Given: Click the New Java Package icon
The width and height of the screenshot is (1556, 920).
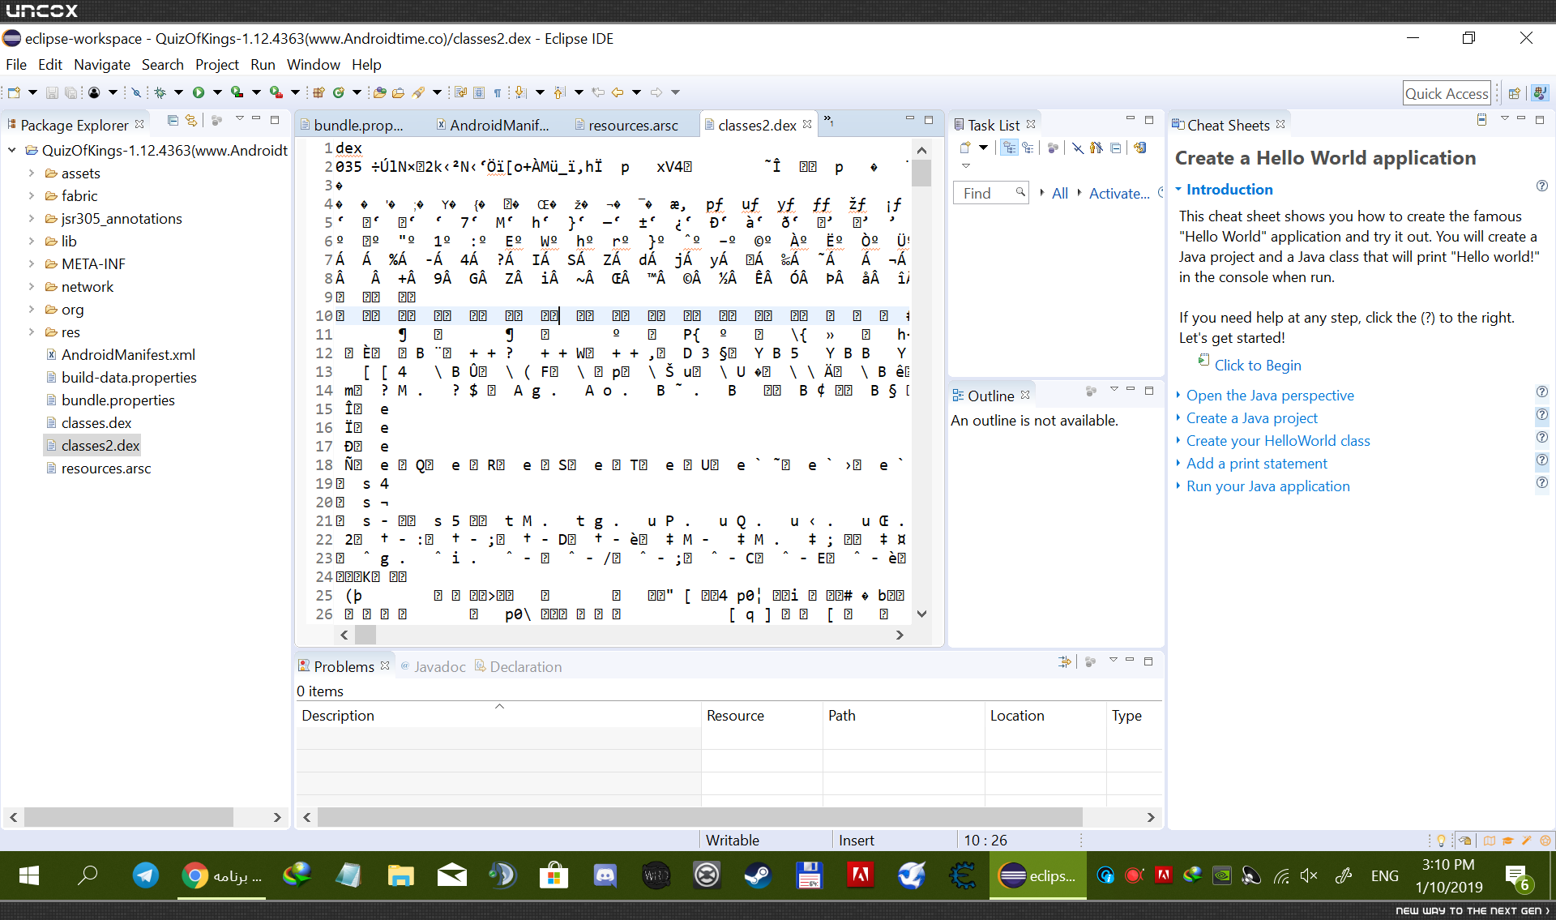Looking at the screenshot, I should pos(318,92).
